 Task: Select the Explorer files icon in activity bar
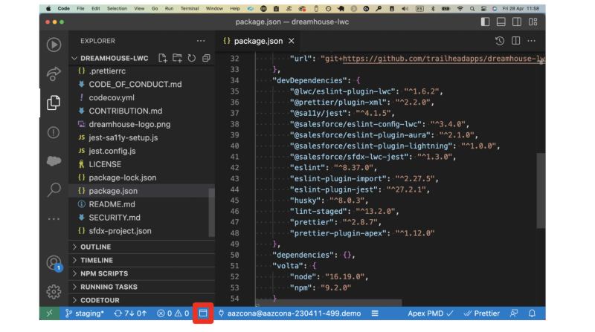54,102
